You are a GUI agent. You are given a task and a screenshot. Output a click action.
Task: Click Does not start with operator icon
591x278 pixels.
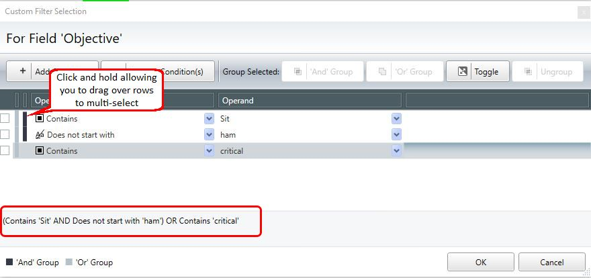[40, 134]
